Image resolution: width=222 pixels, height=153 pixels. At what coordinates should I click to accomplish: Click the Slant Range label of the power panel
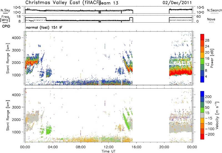pyautogui.click(x=7, y=58)
